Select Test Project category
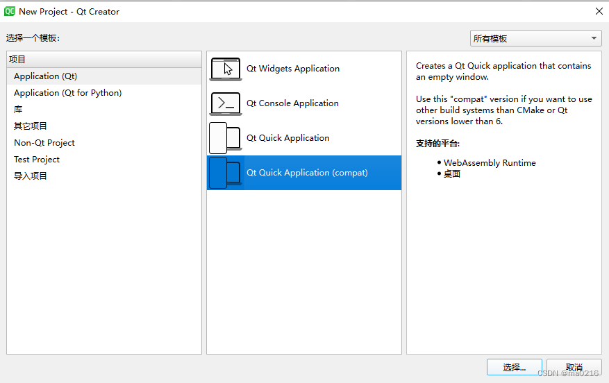This screenshot has height=383, width=609. click(x=104, y=160)
